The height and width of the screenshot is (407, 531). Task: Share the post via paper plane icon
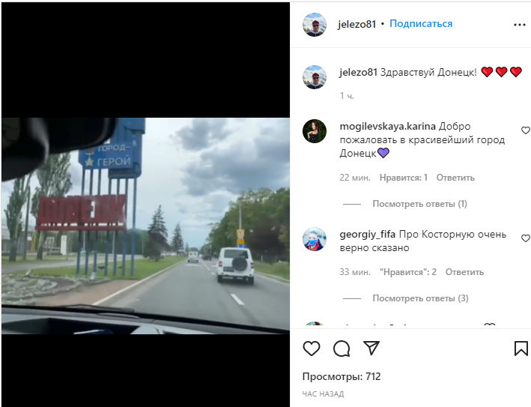(371, 348)
